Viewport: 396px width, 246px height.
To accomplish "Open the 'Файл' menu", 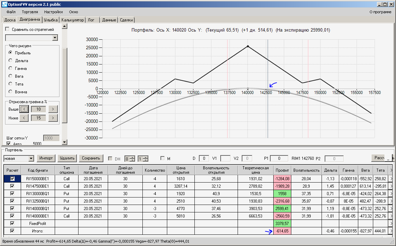I will click(x=11, y=12).
